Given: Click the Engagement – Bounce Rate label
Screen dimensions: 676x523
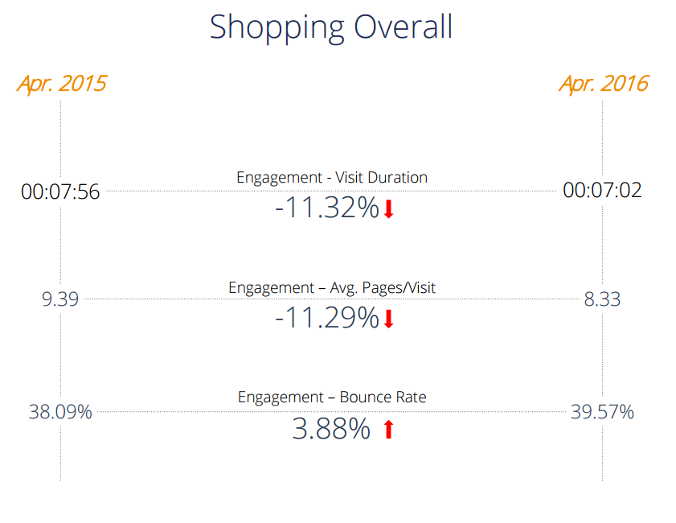Looking at the screenshot, I should tap(332, 397).
